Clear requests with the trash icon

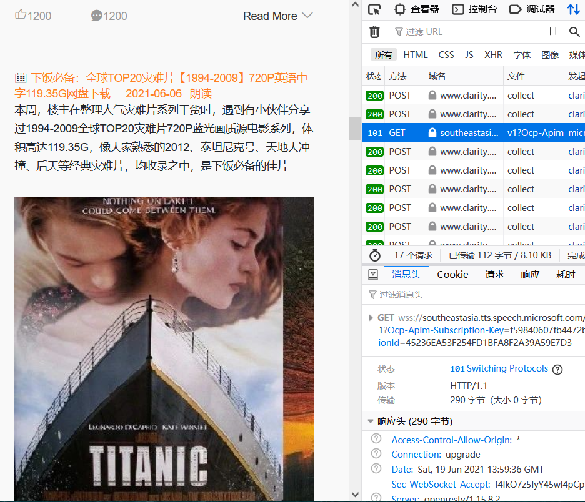374,32
